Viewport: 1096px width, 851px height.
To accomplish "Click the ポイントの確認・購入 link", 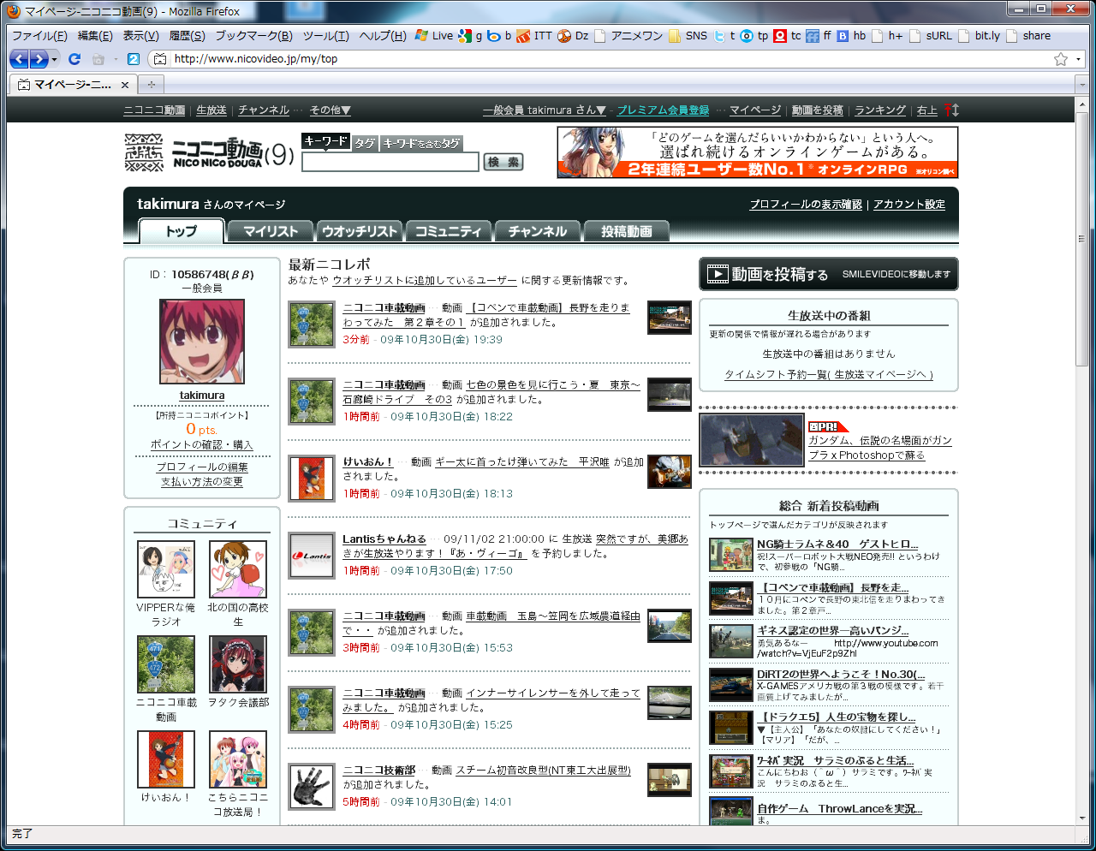I will (202, 445).
